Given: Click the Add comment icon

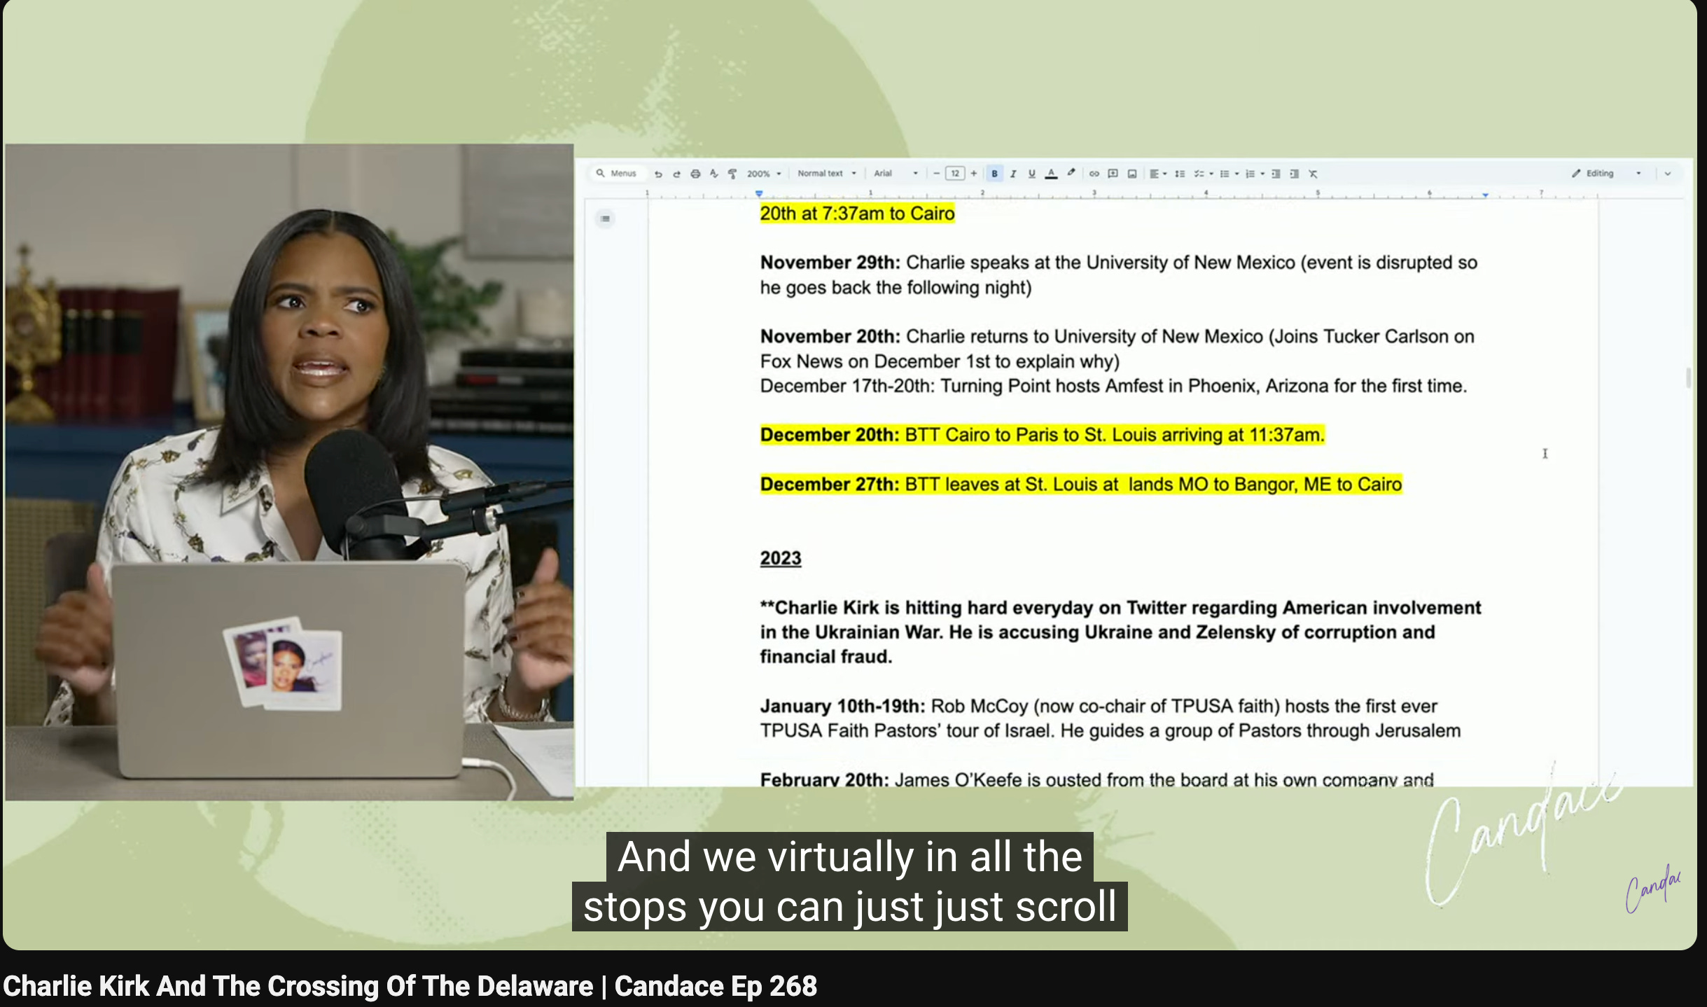Looking at the screenshot, I should [x=1113, y=174].
